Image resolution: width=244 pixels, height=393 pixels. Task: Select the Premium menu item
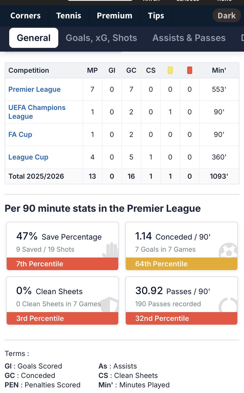(x=114, y=15)
